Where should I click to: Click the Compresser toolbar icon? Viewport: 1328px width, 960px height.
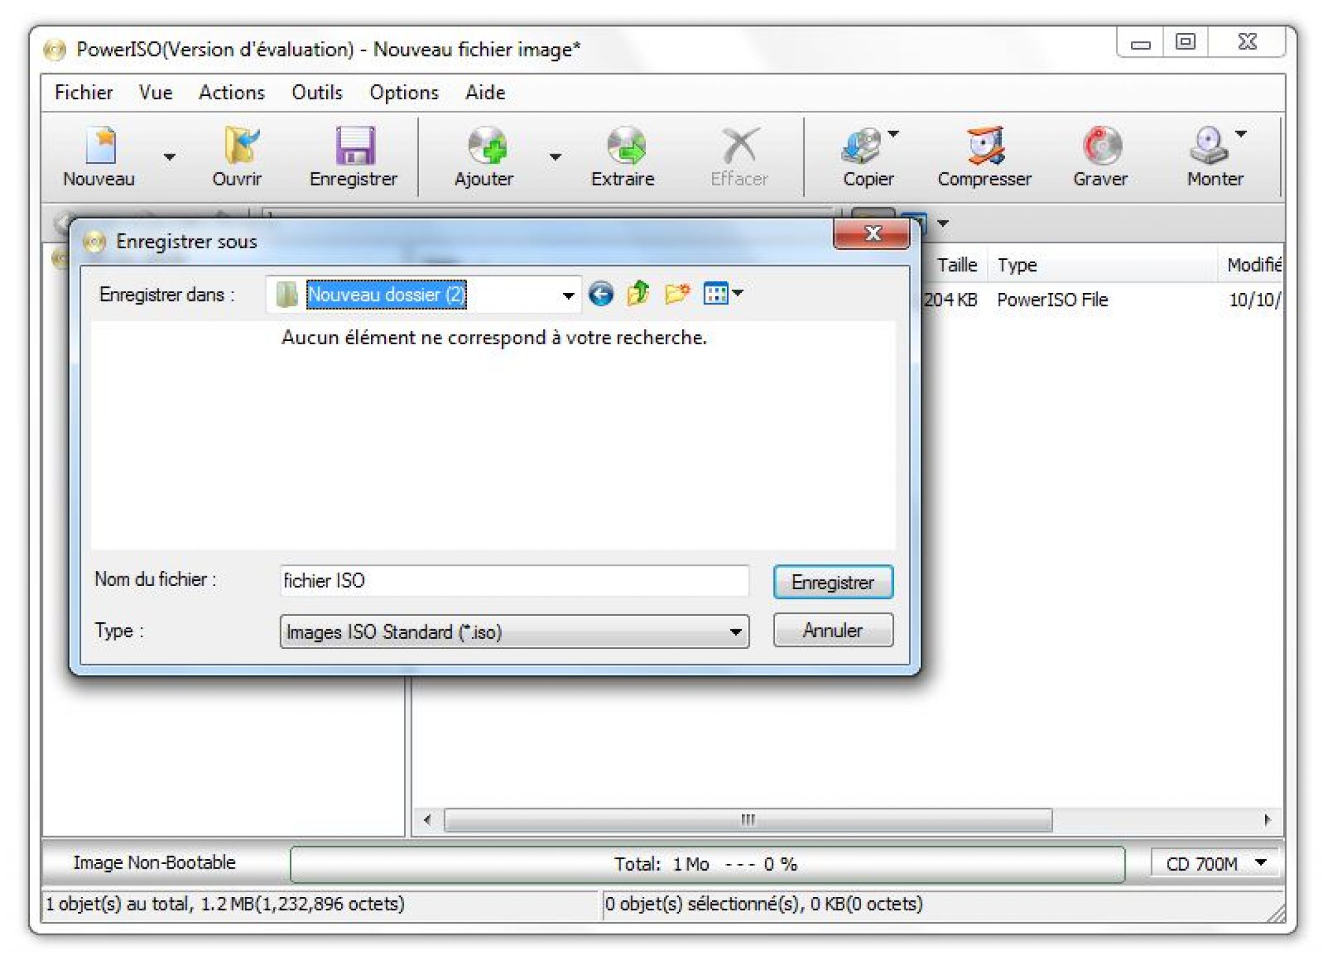984,146
